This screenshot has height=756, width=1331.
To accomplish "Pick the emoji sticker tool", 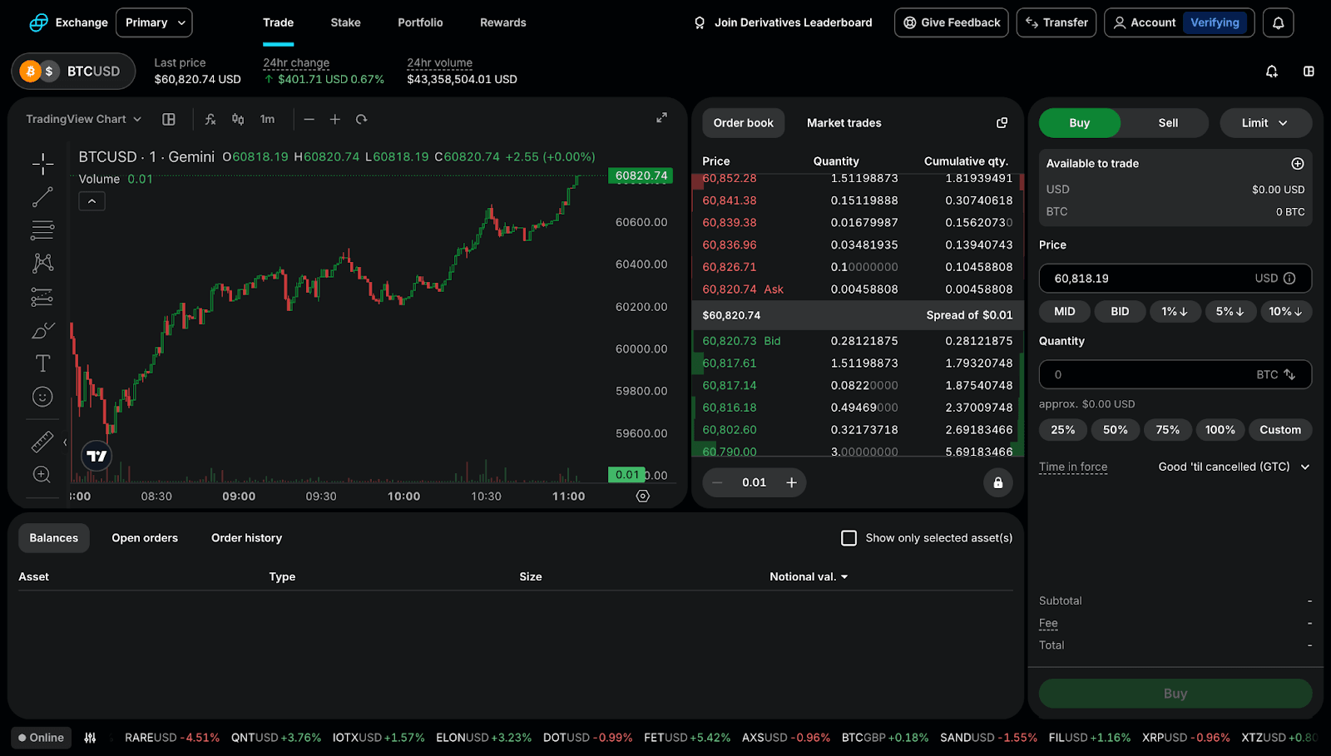I will [x=42, y=397].
